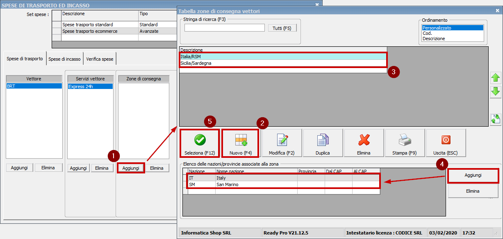Click the Stringa di ricerca text field
Screen dimensions: 503x239
point(224,28)
